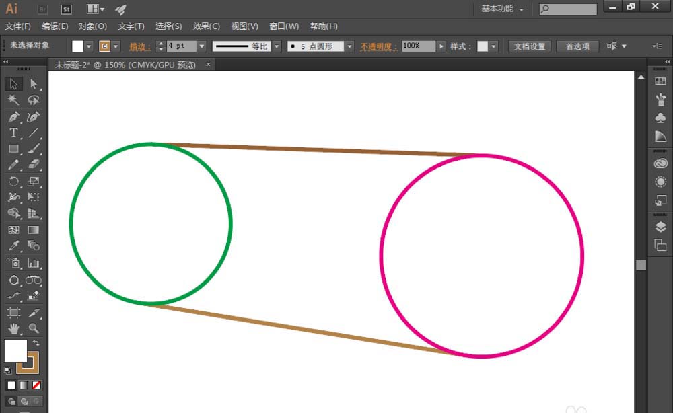Select the Slice tool
The height and width of the screenshot is (413, 673).
pos(34,313)
